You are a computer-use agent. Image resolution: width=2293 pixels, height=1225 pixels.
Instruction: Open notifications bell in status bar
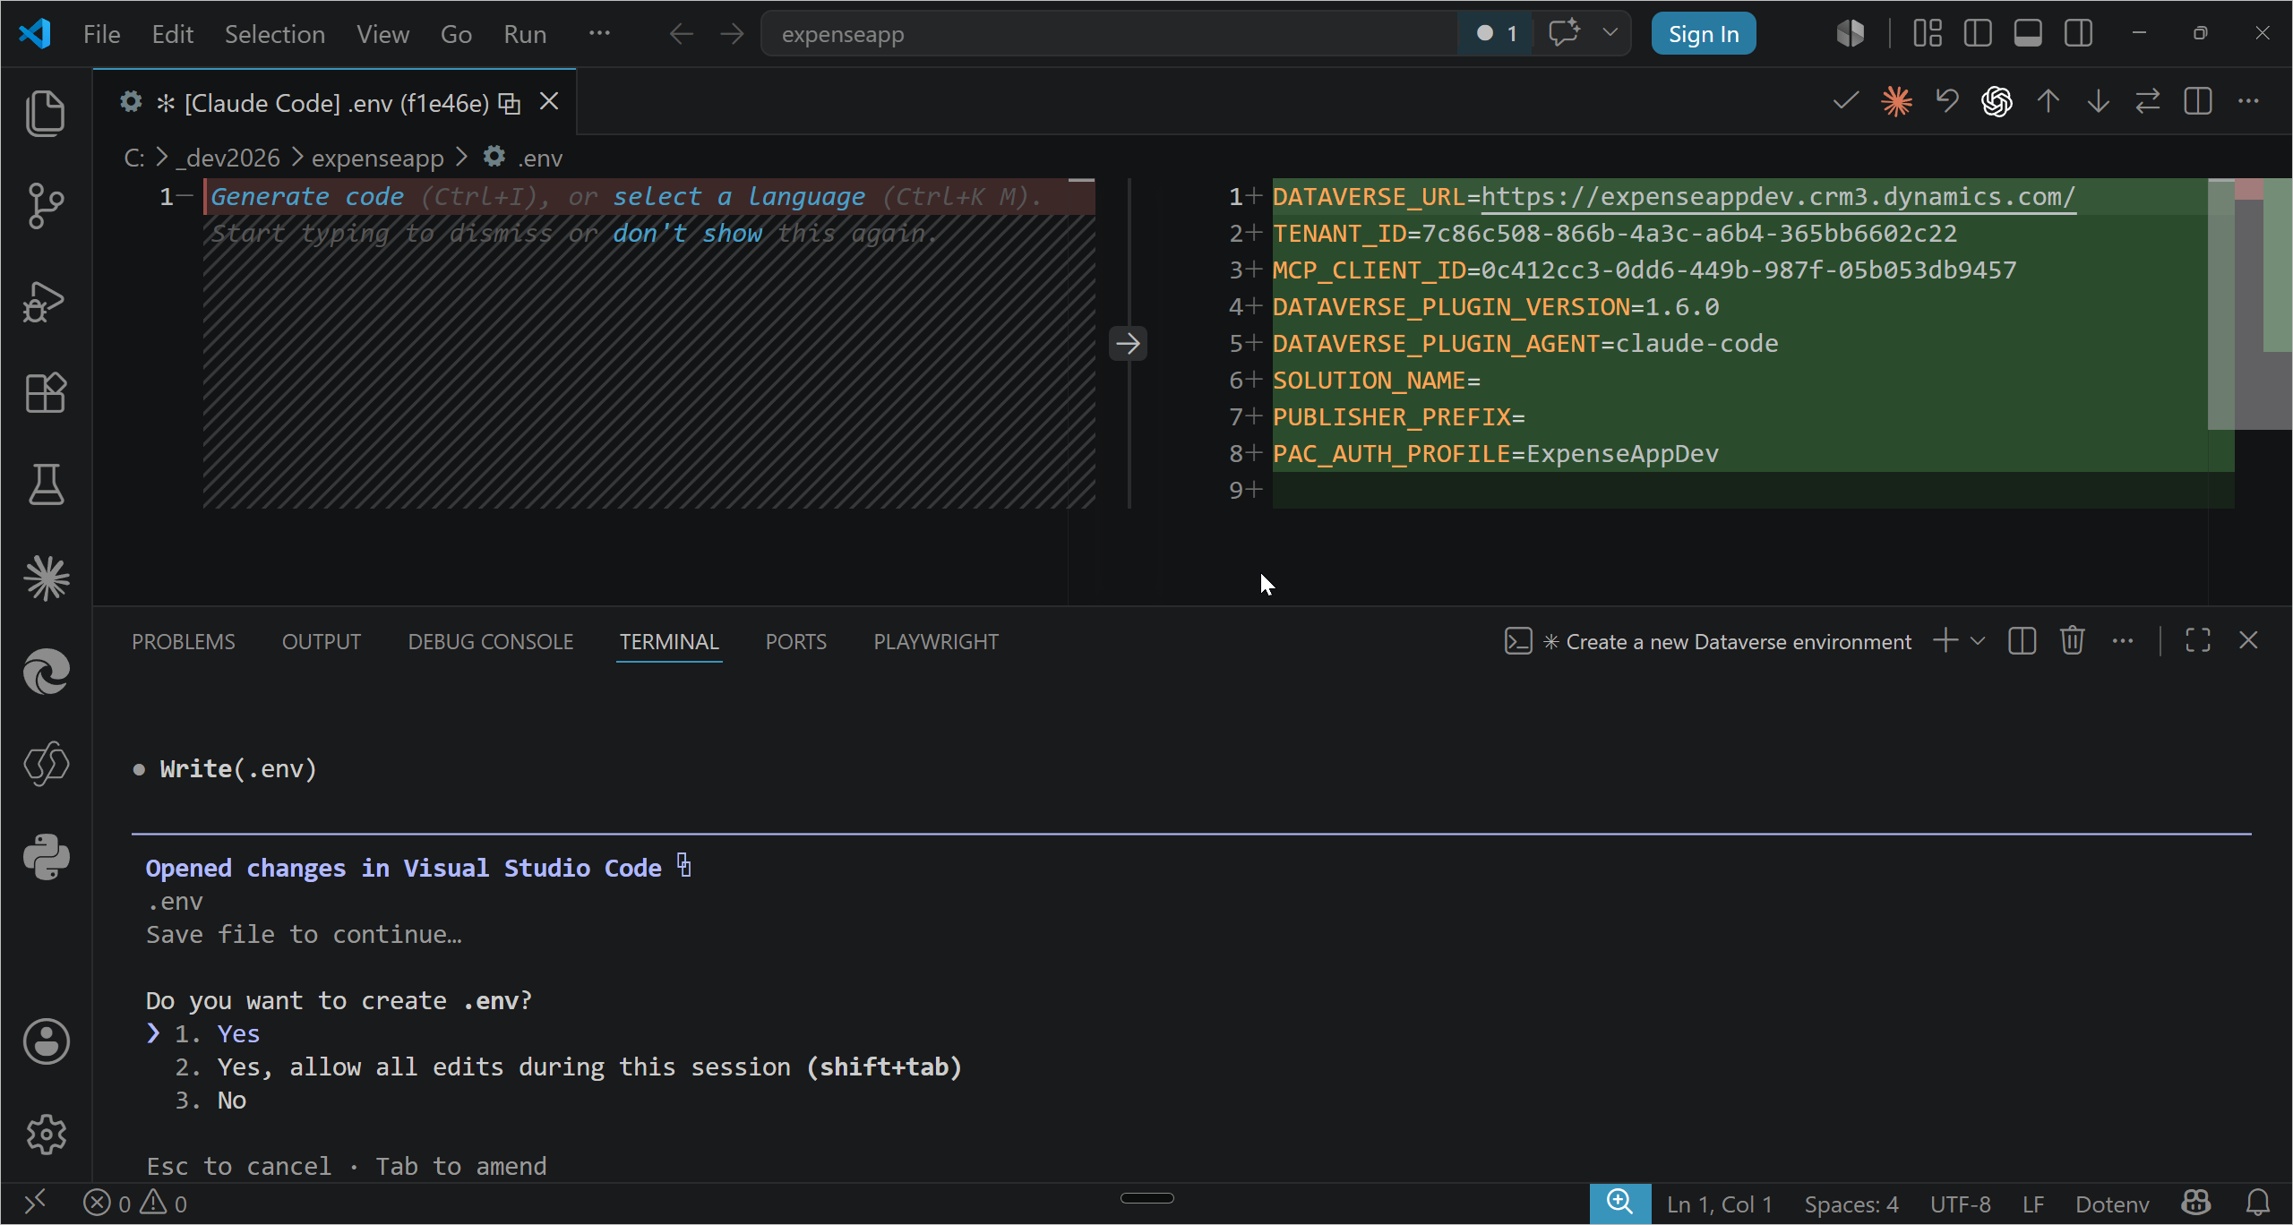tap(2258, 1204)
